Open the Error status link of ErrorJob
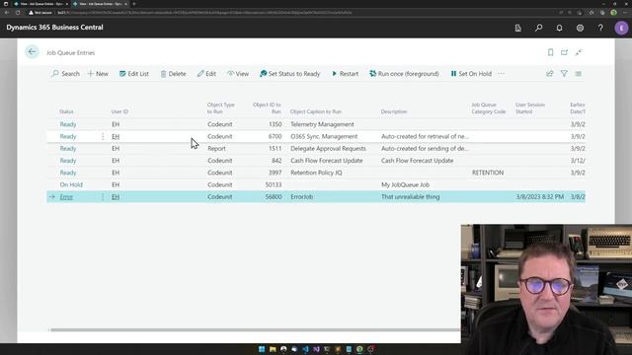Viewport: 632px width, 355px height. (x=66, y=197)
